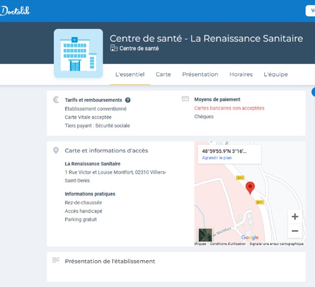Click the Moyens de paiement heading
315x287 pixels.
[217, 99]
